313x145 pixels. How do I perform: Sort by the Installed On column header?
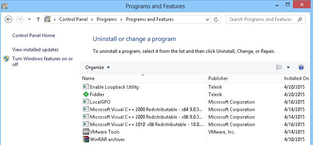pyautogui.click(x=296, y=78)
